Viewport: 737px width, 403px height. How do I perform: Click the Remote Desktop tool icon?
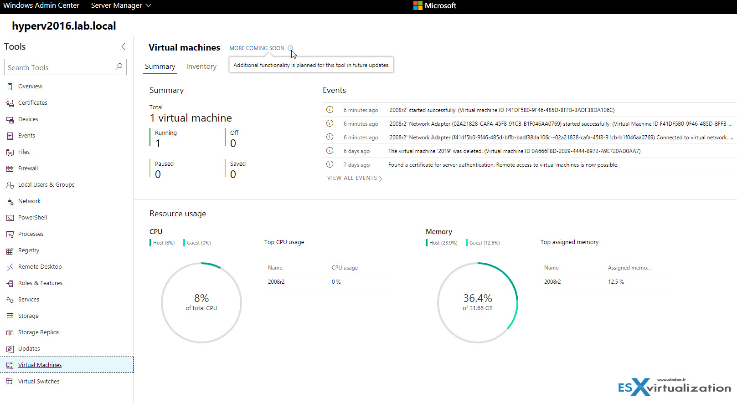[10, 267]
